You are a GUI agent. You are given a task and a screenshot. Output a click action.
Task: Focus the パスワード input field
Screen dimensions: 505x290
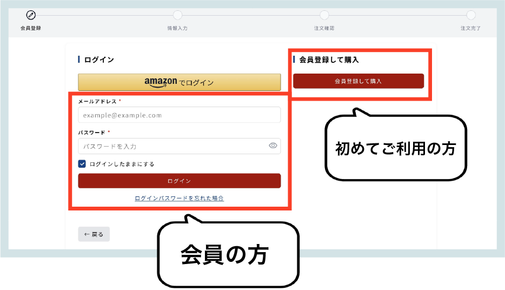180,146
